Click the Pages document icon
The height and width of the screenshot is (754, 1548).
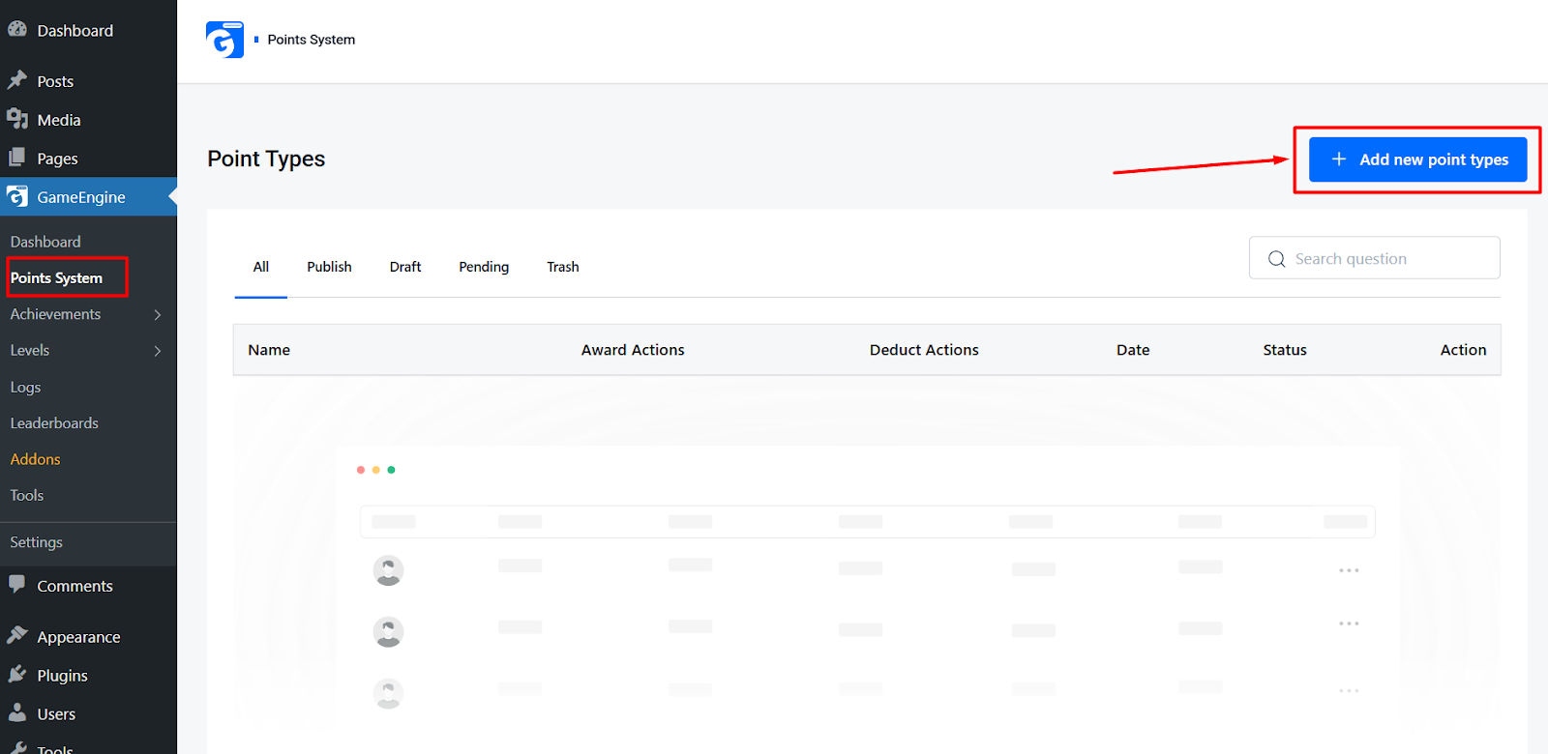pos(17,158)
